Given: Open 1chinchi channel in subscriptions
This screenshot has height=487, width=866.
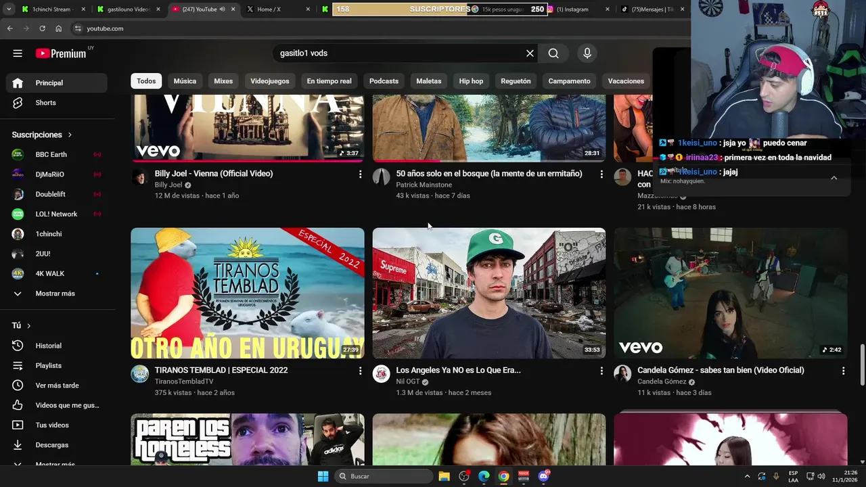Looking at the screenshot, I should pos(56,234).
